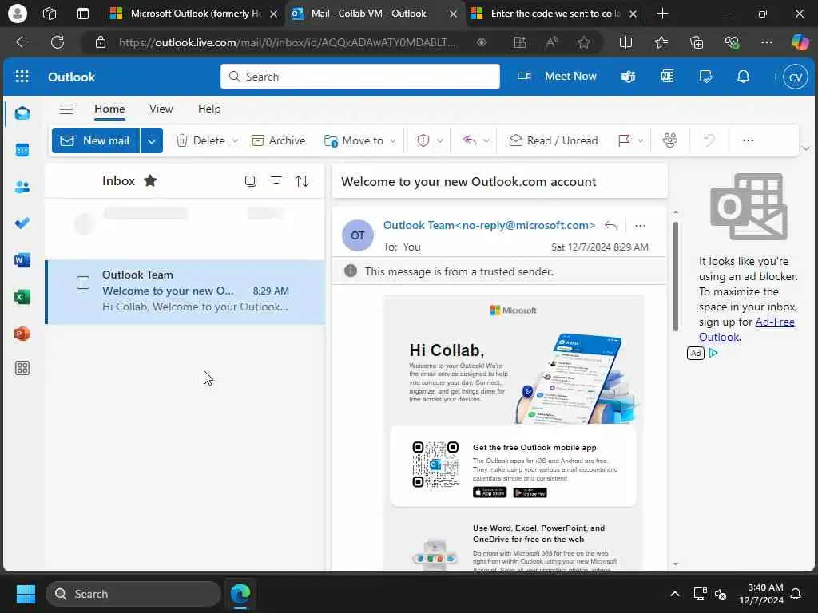The width and height of the screenshot is (818, 613).
Task: Open Groups people icon in ribbon
Action: (x=670, y=140)
